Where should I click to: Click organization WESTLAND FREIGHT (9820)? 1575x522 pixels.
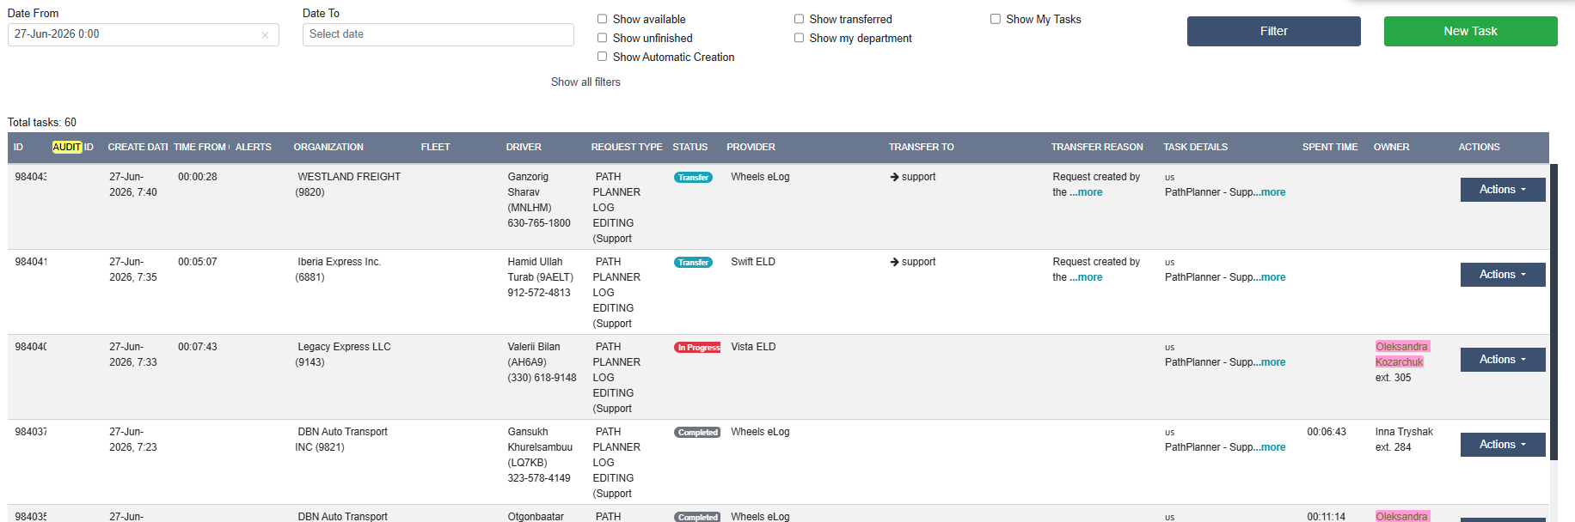coord(348,185)
